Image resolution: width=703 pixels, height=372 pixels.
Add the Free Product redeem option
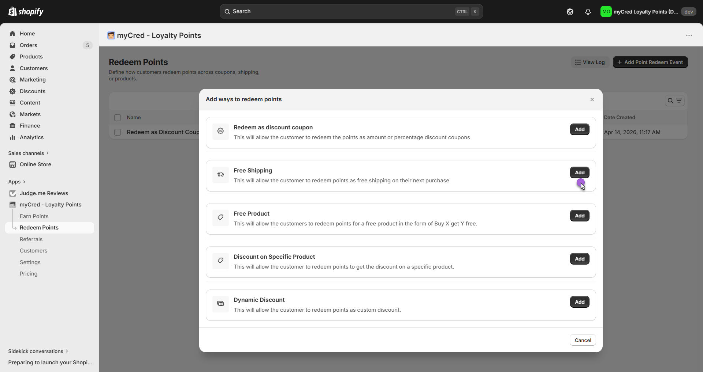579,216
